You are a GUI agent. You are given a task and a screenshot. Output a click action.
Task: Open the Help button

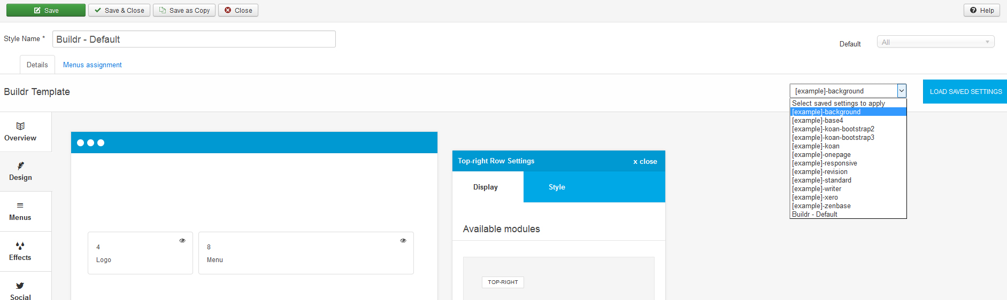click(x=982, y=10)
